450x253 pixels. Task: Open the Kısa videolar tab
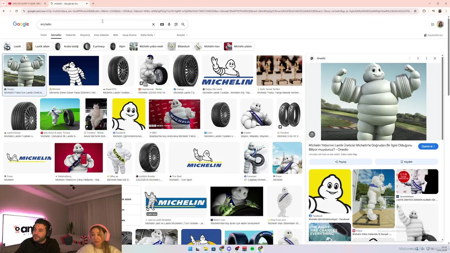tap(102, 35)
